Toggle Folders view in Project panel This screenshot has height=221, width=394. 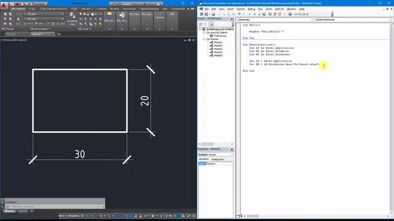pos(211,24)
